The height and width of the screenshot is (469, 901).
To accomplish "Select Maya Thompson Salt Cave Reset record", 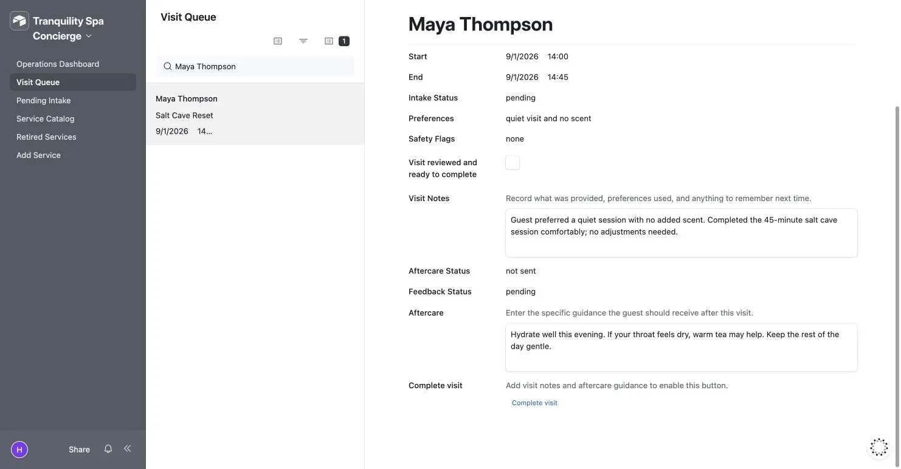I will 255,114.
